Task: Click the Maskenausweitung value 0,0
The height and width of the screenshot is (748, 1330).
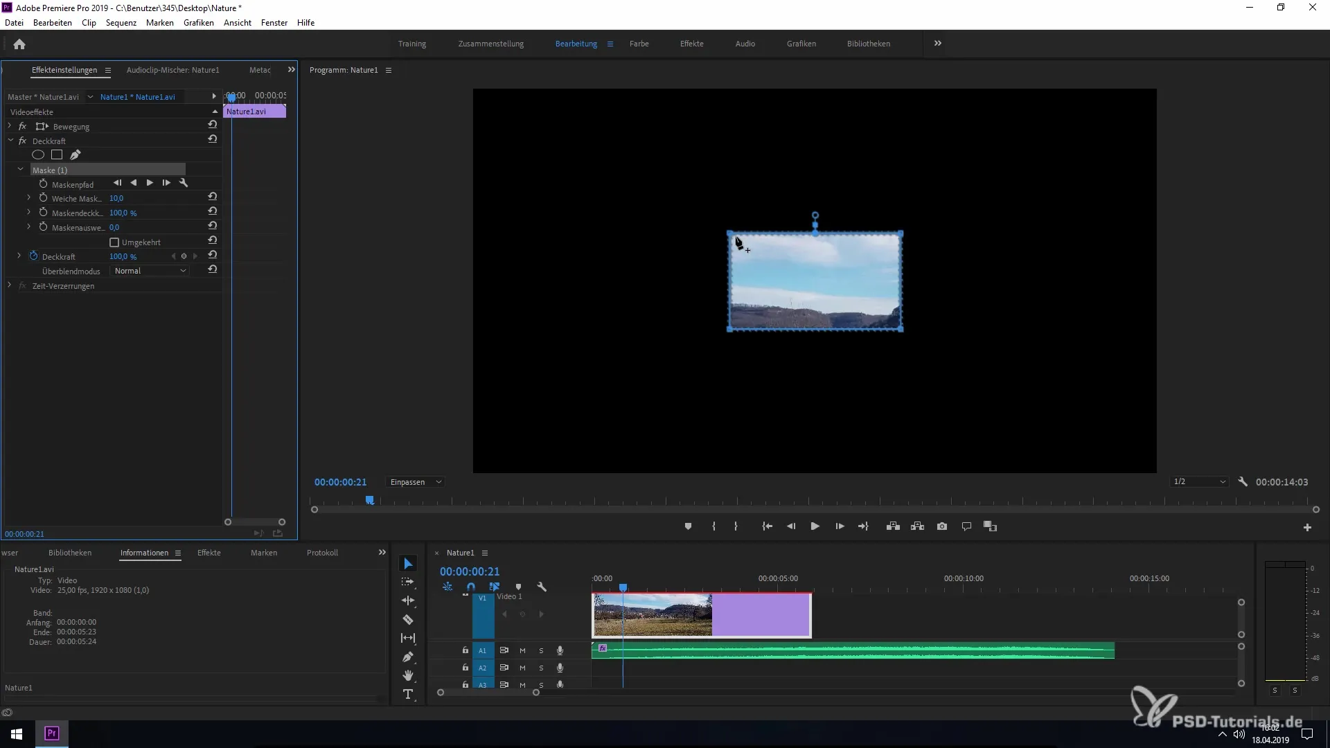Action: click(x=114, y=227)
